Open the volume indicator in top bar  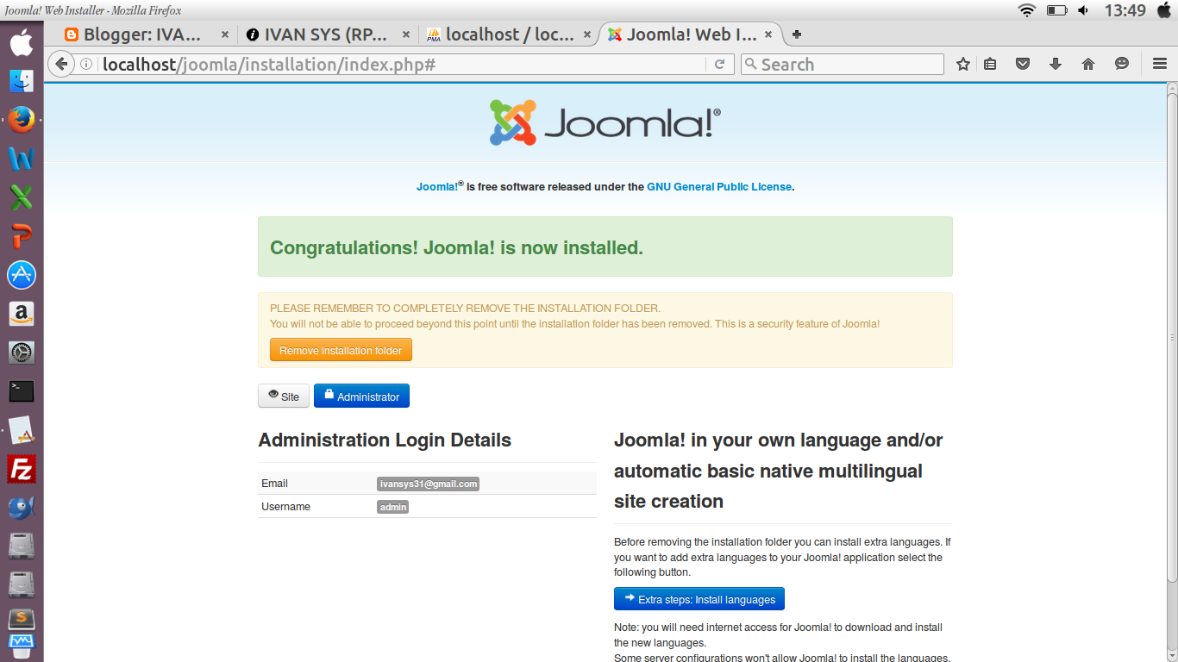1083,10
